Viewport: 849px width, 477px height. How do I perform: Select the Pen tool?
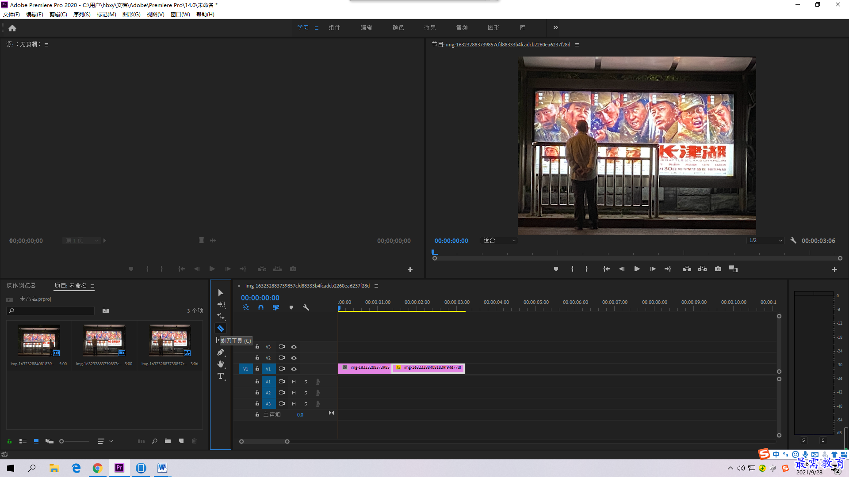point(221,352)
